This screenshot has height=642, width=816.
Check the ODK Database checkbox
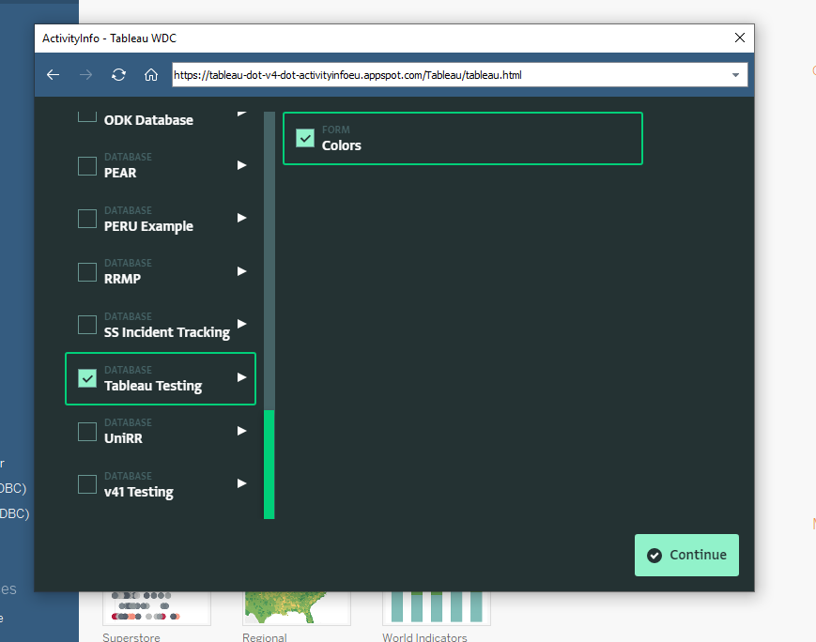pyautogui.click(x=87, y=115)
